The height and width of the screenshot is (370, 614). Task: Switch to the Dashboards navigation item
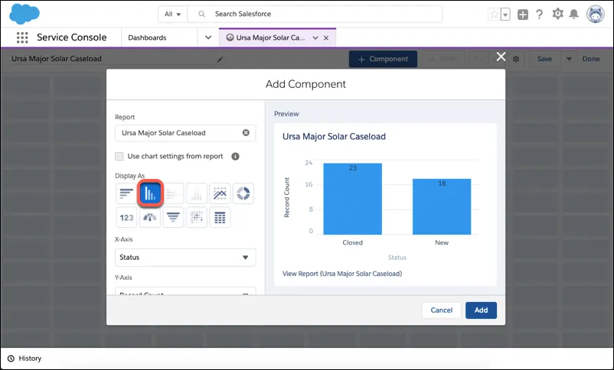click(x=147, y=37)
